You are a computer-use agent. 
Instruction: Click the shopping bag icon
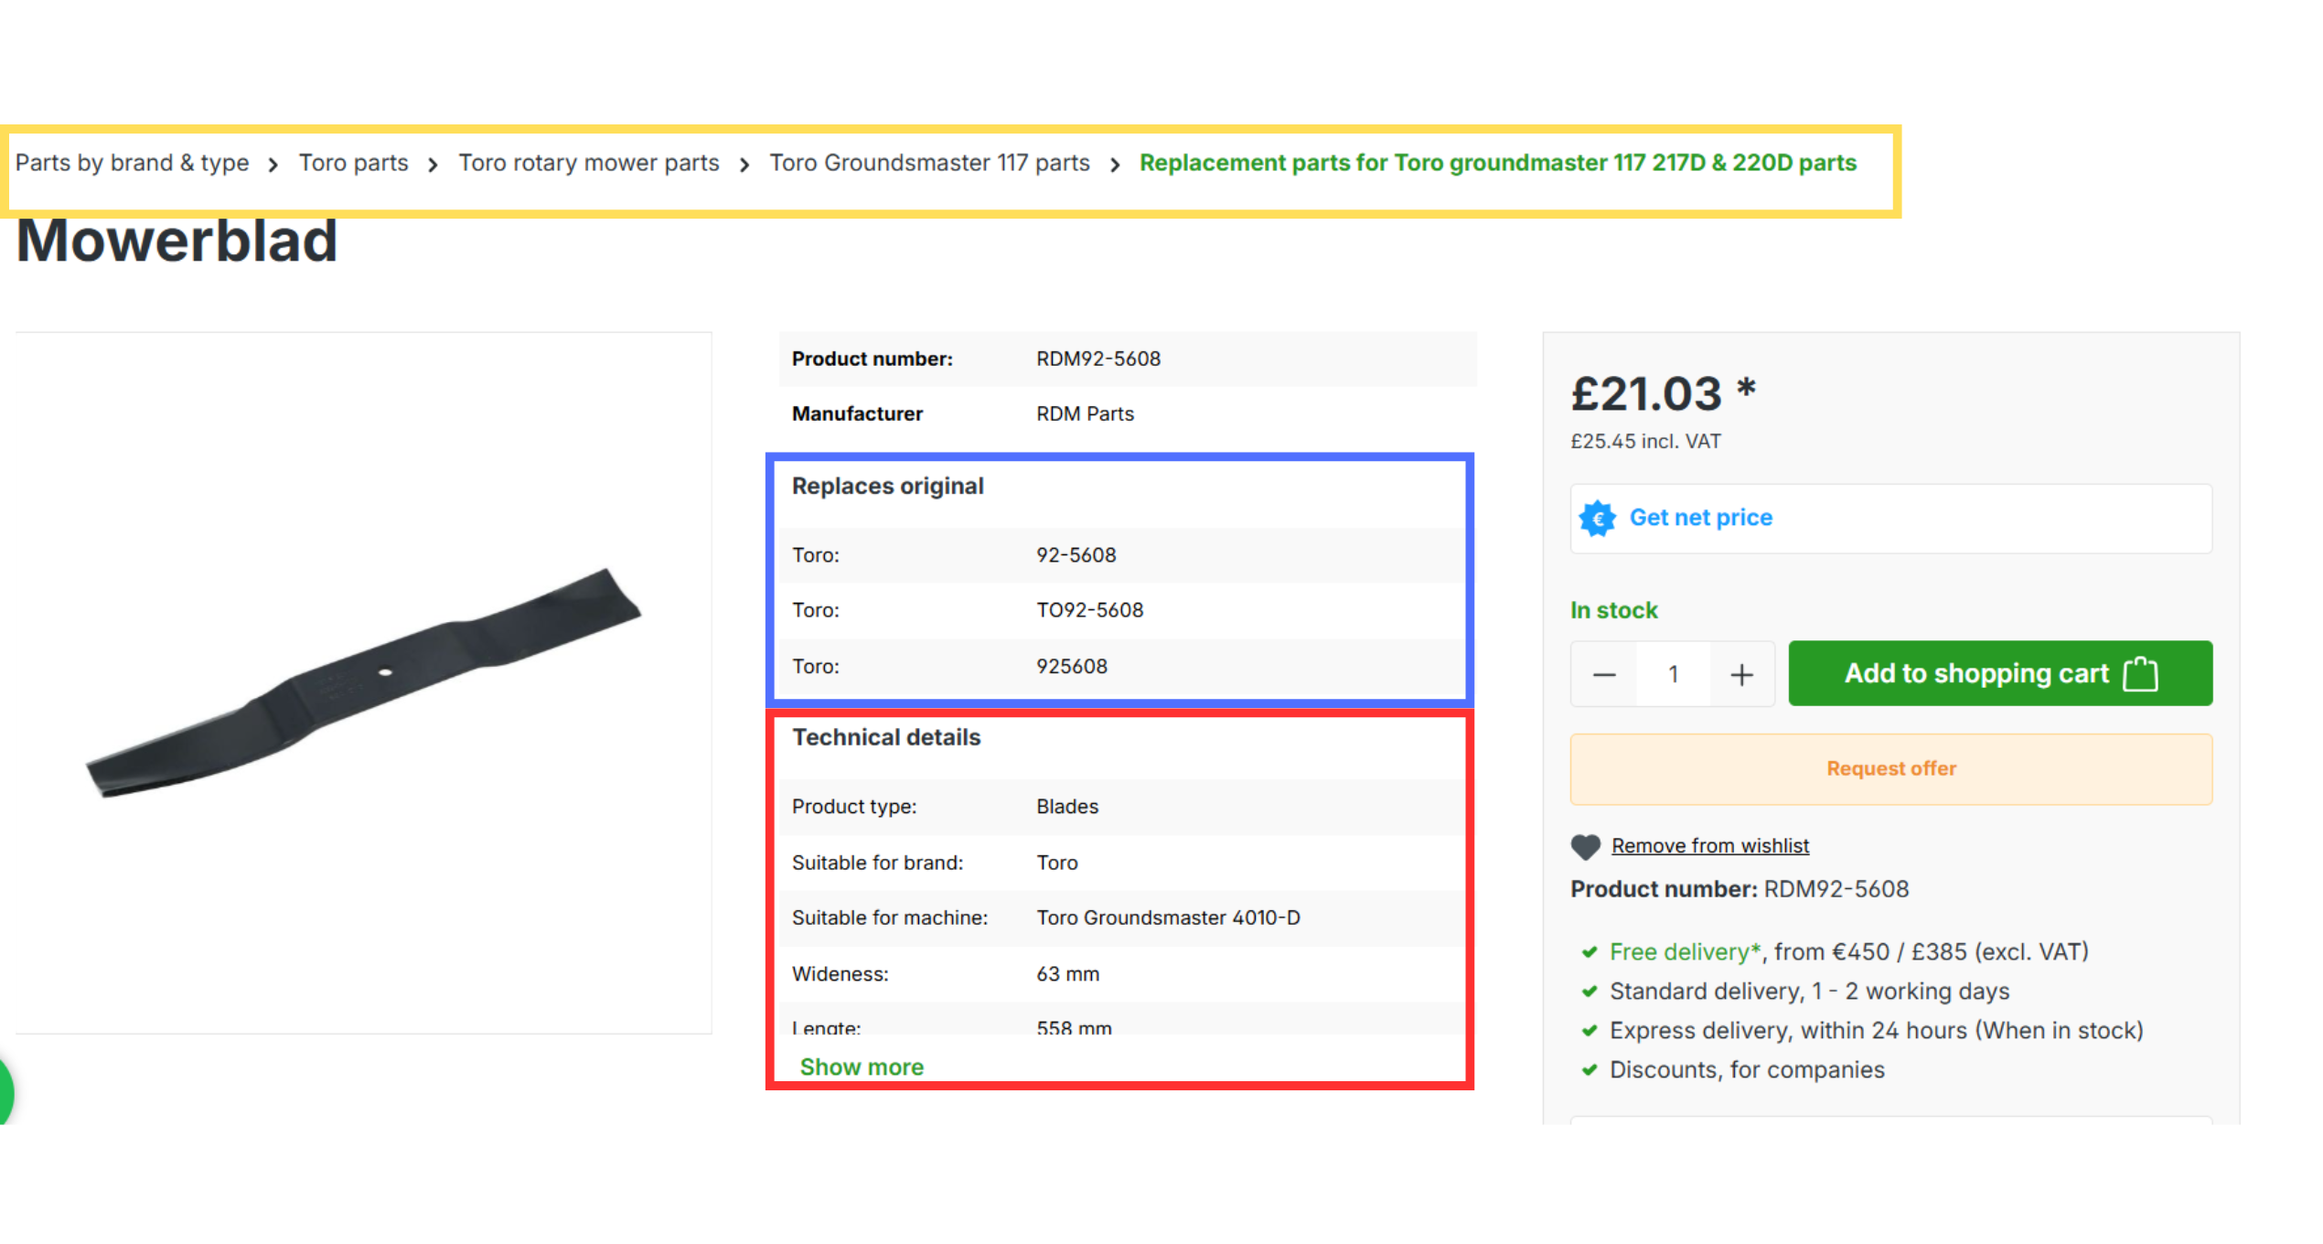2140,673
